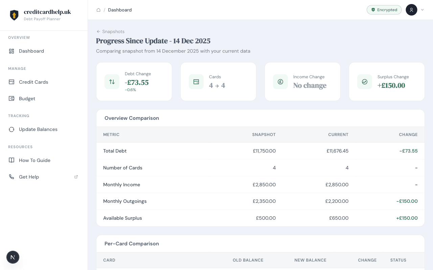Click the Income Change pound icon
433x270 pixels.
[280, 82]
